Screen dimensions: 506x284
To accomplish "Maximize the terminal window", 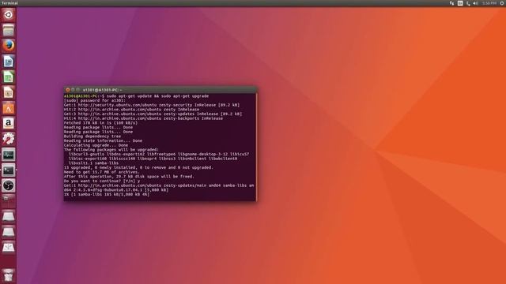I will click(x=77, y=90).
